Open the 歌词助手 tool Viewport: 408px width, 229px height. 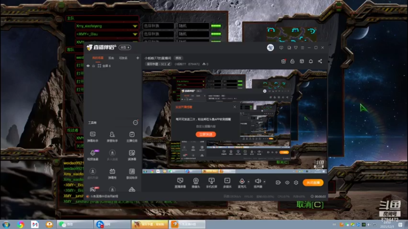[x=132, y=174]
